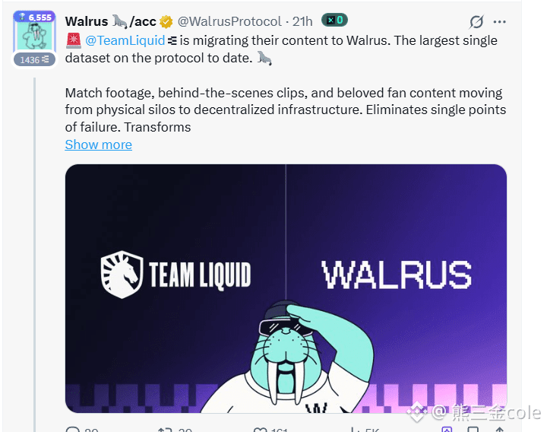Click the green X 0 extension badge
Image resolution: width=547 pixels, height=432 pixels.
[x=334, y=20]
